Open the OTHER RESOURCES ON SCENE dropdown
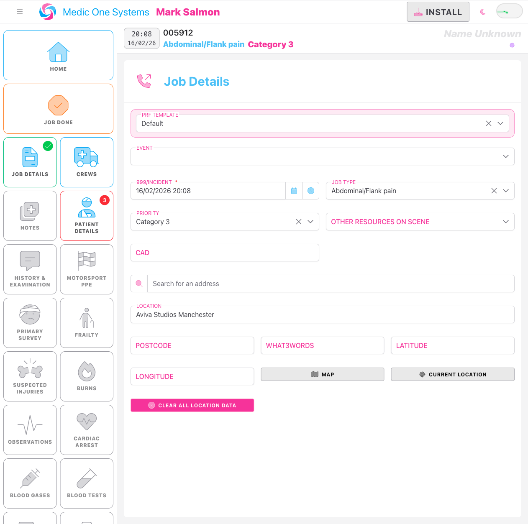This screenshot has width=528, height=524. click(x=505, y=222)
